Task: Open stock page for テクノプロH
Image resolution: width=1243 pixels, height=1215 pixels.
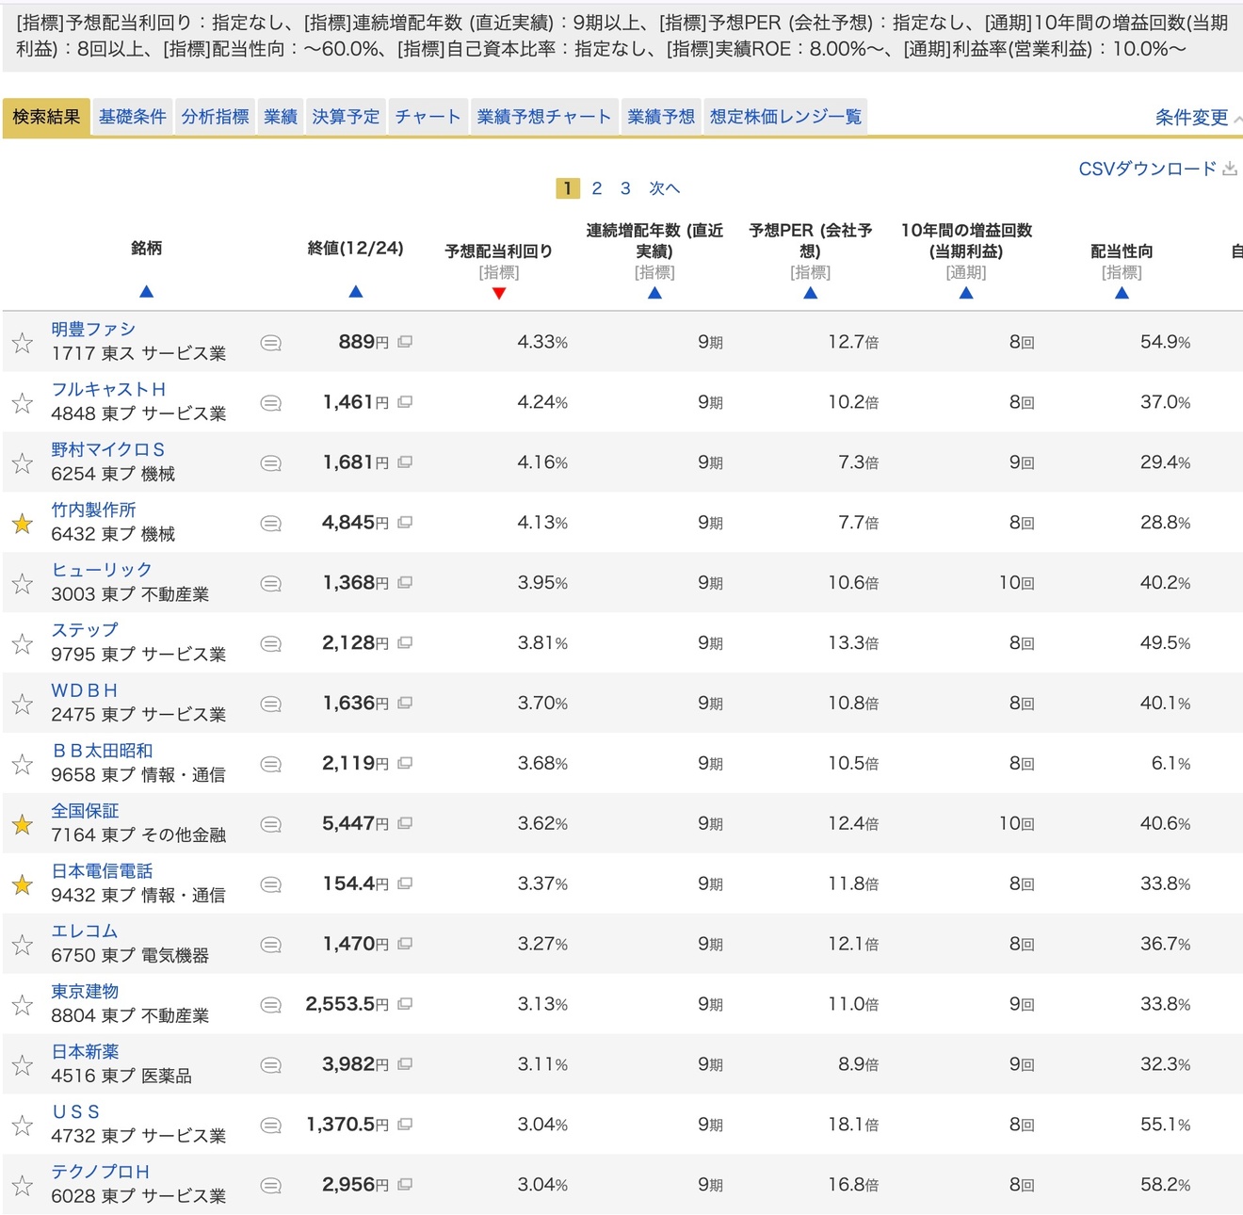Action: [101, 1173]
